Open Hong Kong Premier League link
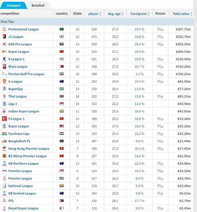The height and width of the screenshot is (212, 197). point(29,149)
